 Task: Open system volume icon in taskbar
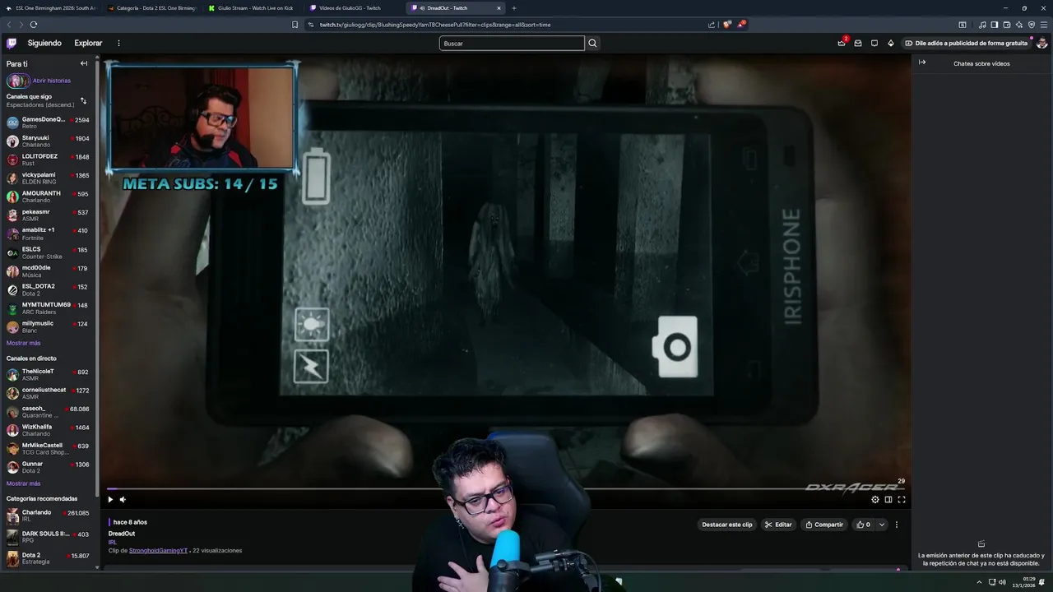coord(1002,582)
